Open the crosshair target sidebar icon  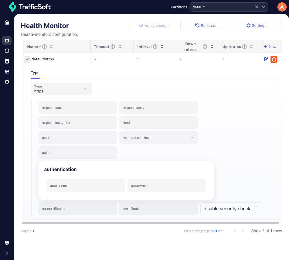7,51
